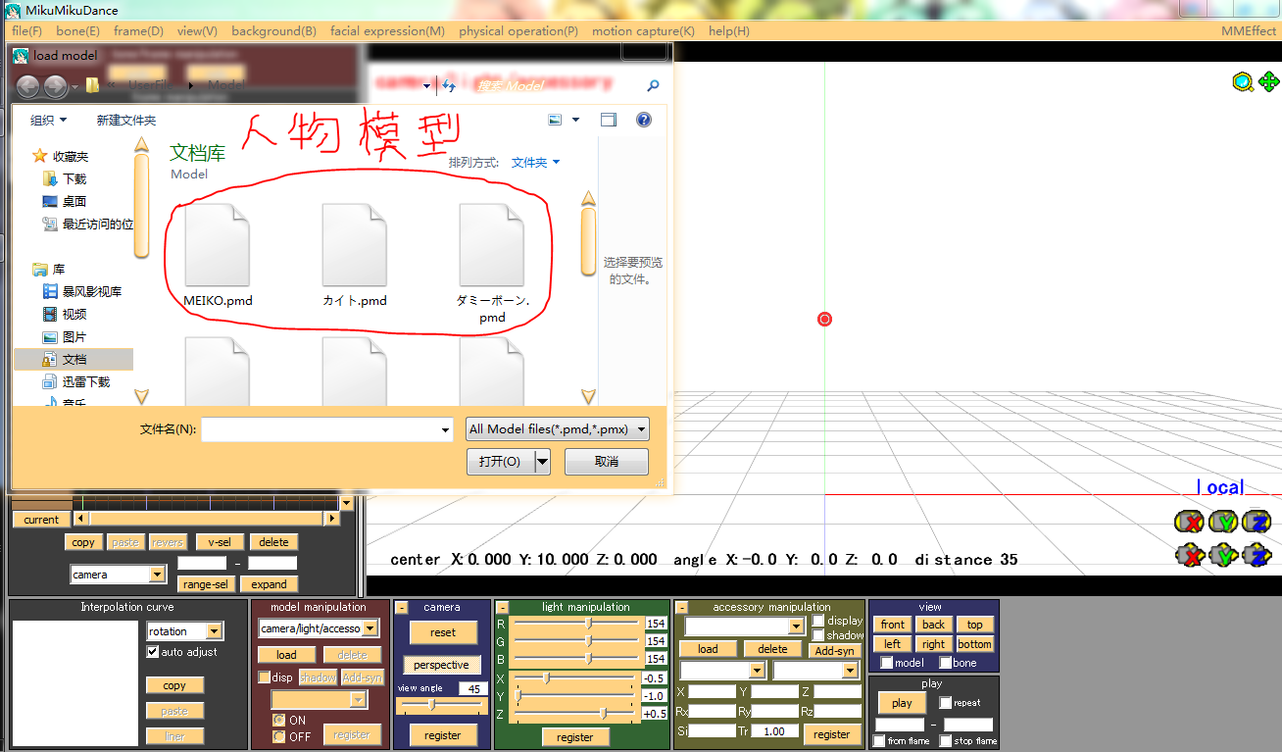Viewport: 1282px width, 752px height.
Task: Toggle the from flame checkbox
Action: click(x=879, y=741)
